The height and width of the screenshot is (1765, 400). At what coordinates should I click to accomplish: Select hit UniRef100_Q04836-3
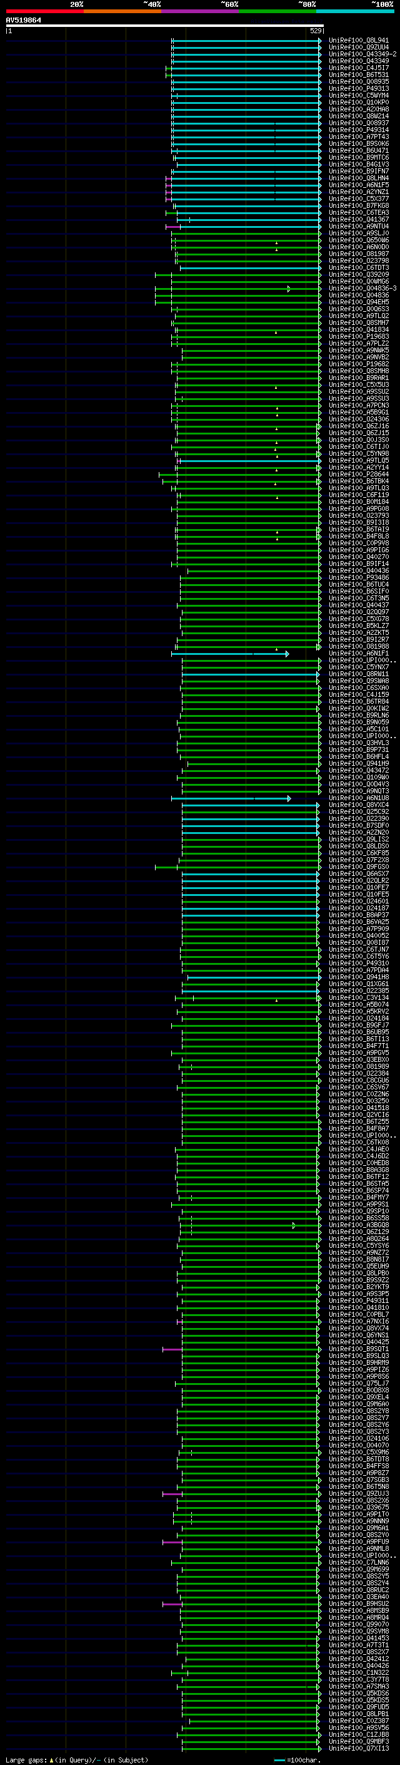(362, 289)
